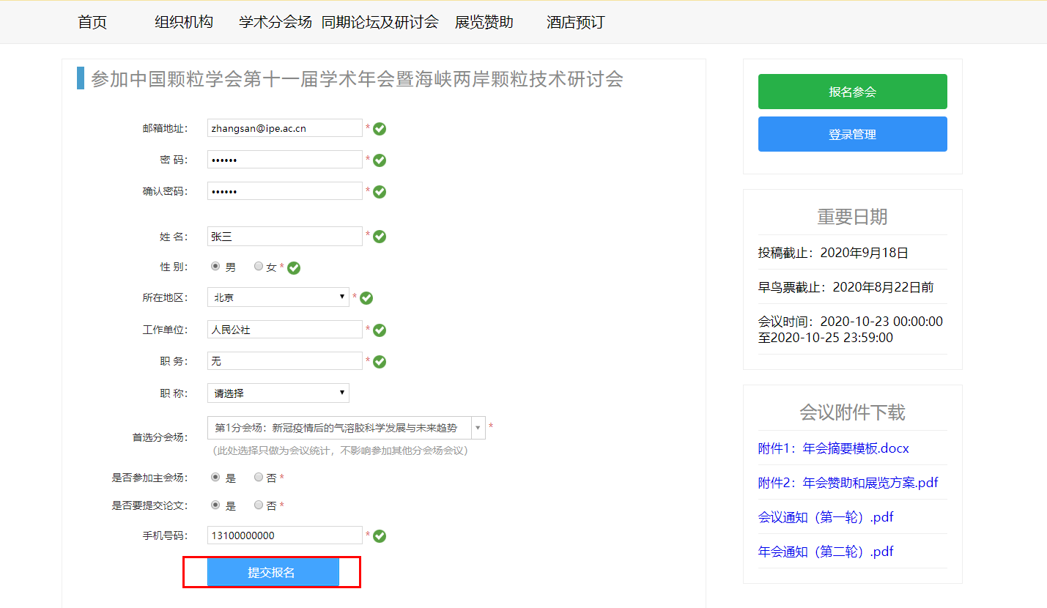Select the 女 gender radio button

pyautogui.click(x=257, y=267)
